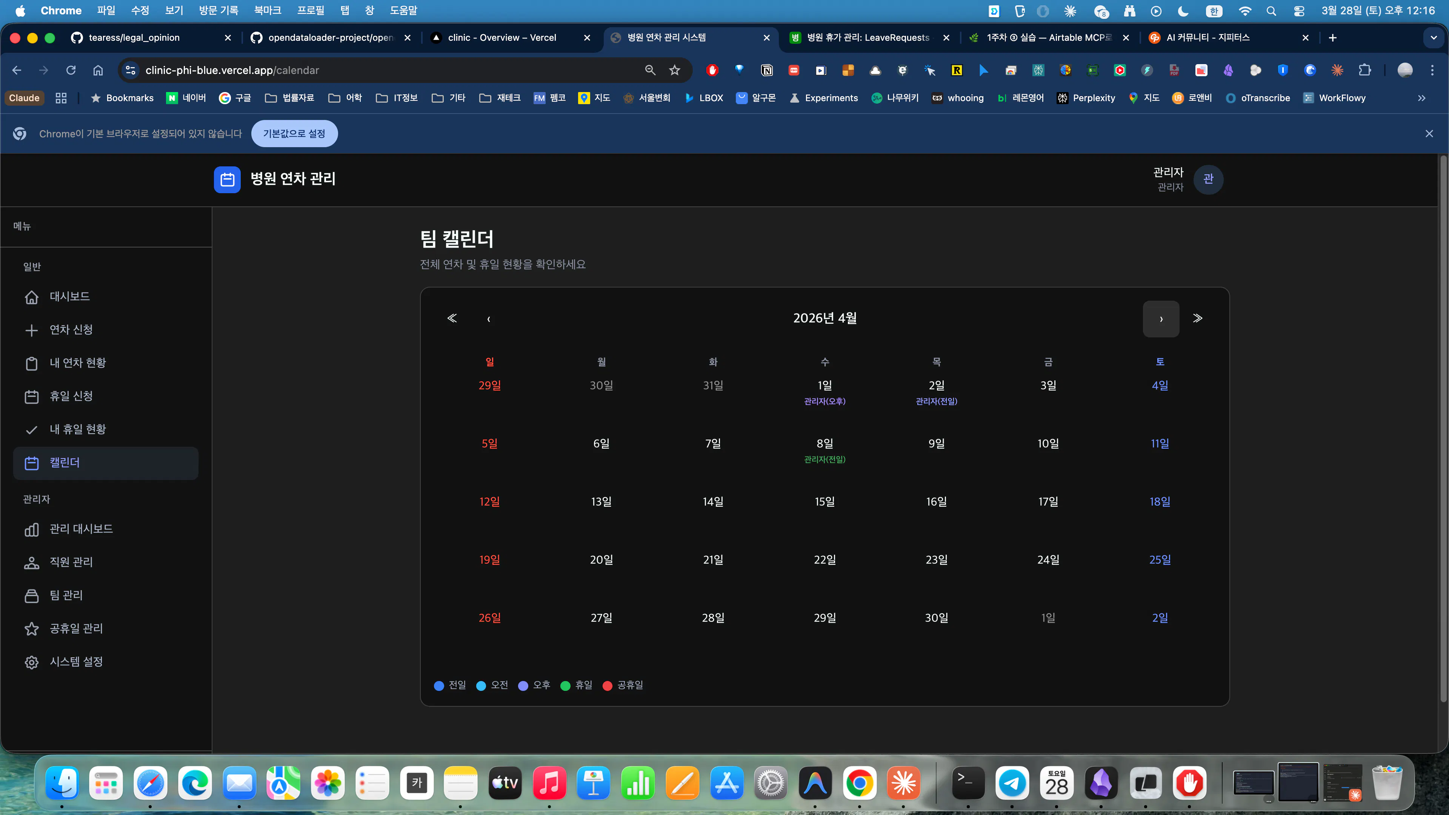Open the 관리자(전일) entry on April 8
Image resolution: width=1449 pixels, height=815 pixels.
click(x=824, y=460)
